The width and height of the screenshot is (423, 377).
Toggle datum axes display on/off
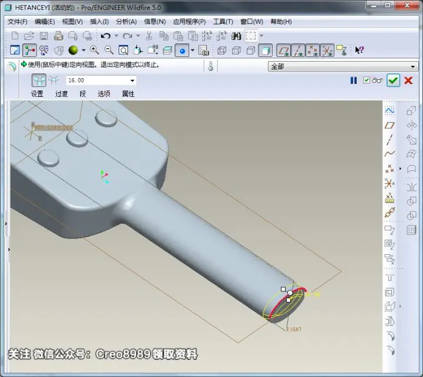click(x=298, y=51)
